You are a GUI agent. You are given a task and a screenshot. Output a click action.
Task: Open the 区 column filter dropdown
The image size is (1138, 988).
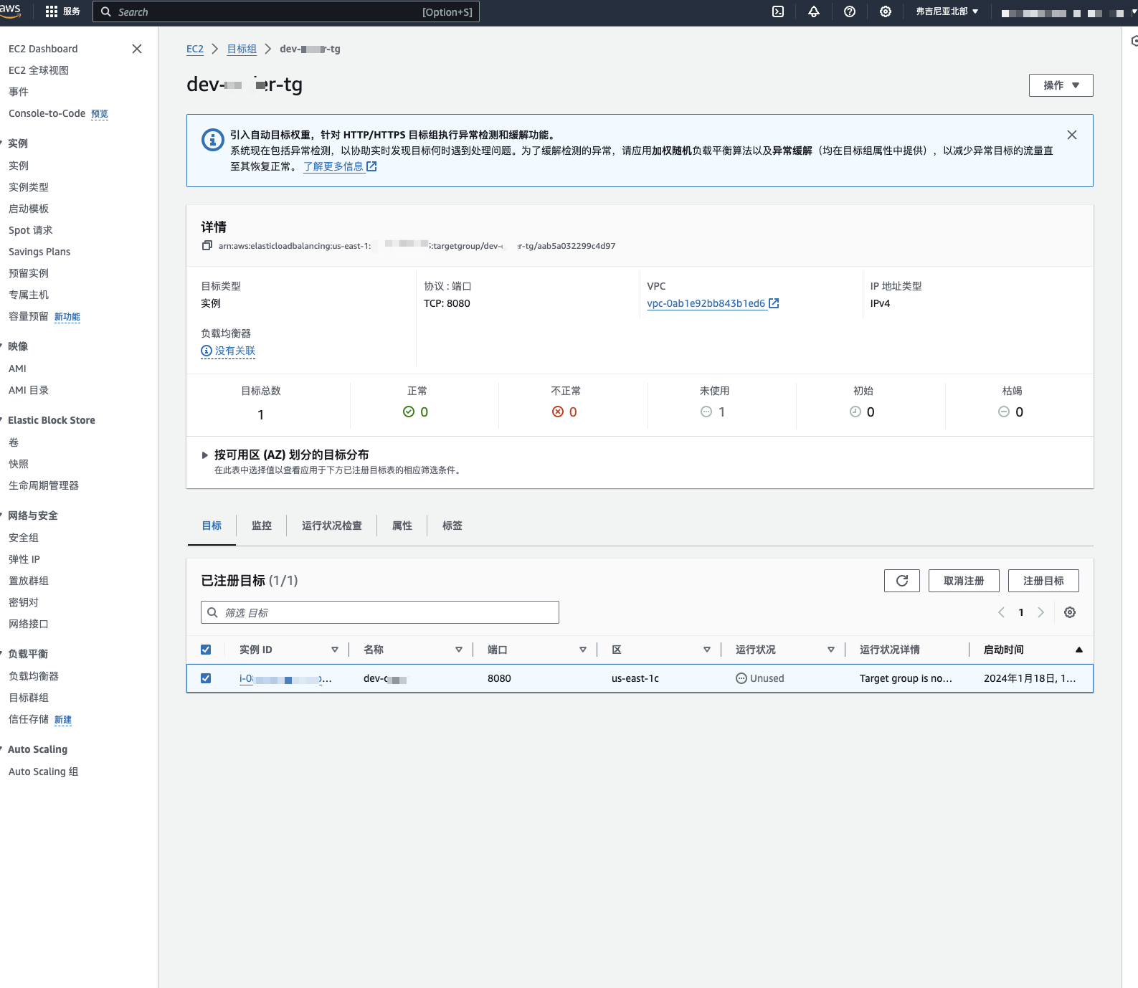707,650
